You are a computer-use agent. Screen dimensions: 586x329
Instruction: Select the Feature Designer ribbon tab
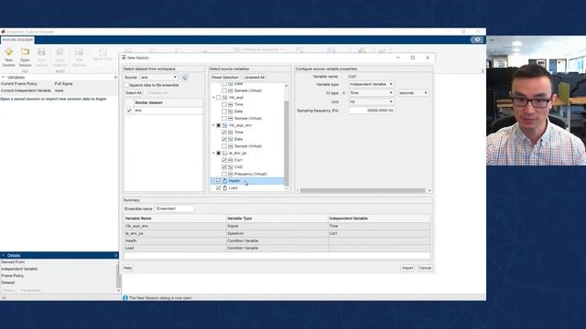(17, 40)
